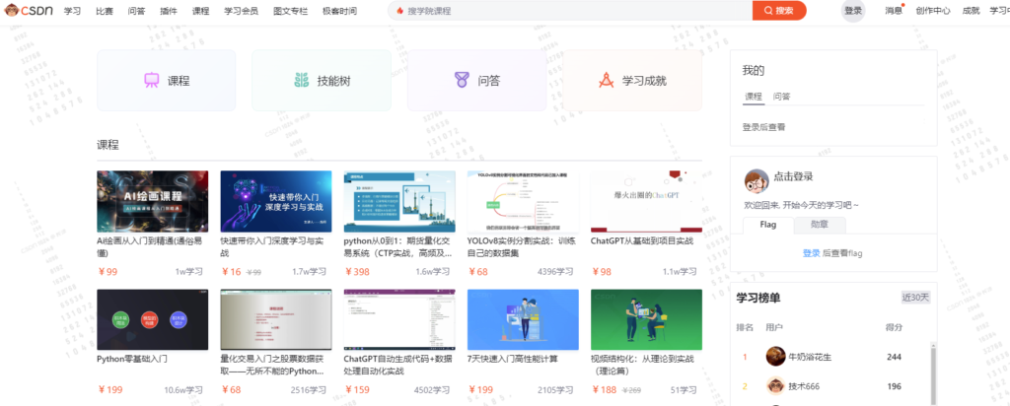This screenshot has height=406, width=1010.
Task: Open 插件 in top navigation
Action: click(x=168, y=11)
